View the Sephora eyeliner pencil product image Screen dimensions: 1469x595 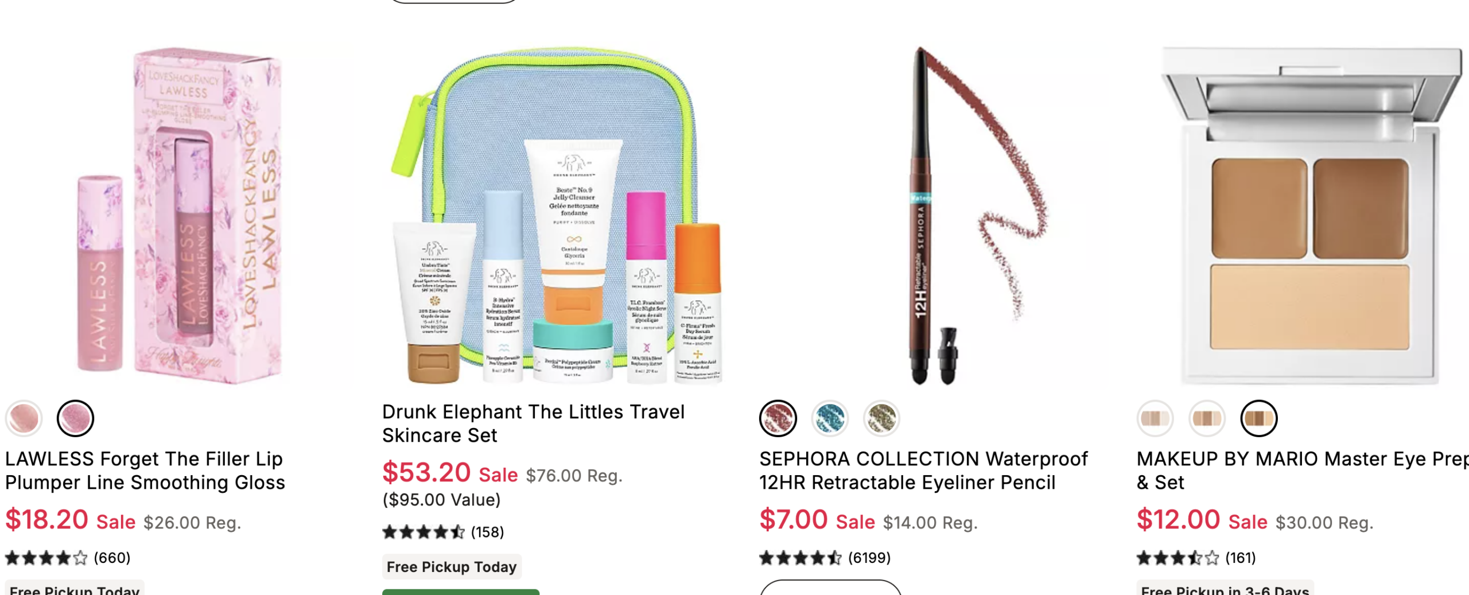(935, 216)
